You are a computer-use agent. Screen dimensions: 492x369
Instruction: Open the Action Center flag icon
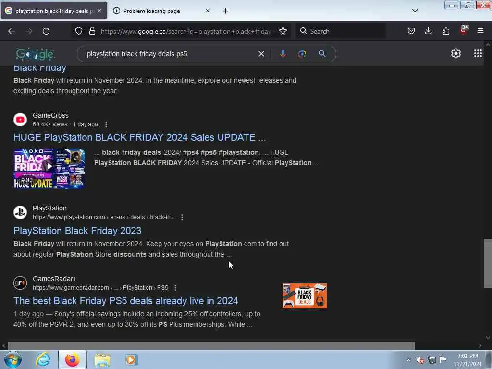(443, 360)
